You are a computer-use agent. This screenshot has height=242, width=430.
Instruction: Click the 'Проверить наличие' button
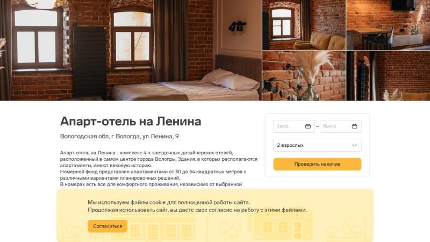(x=317, y=164)
